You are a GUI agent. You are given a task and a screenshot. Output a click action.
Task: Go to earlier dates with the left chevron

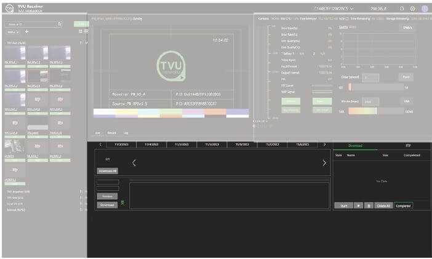pos(100,145)
